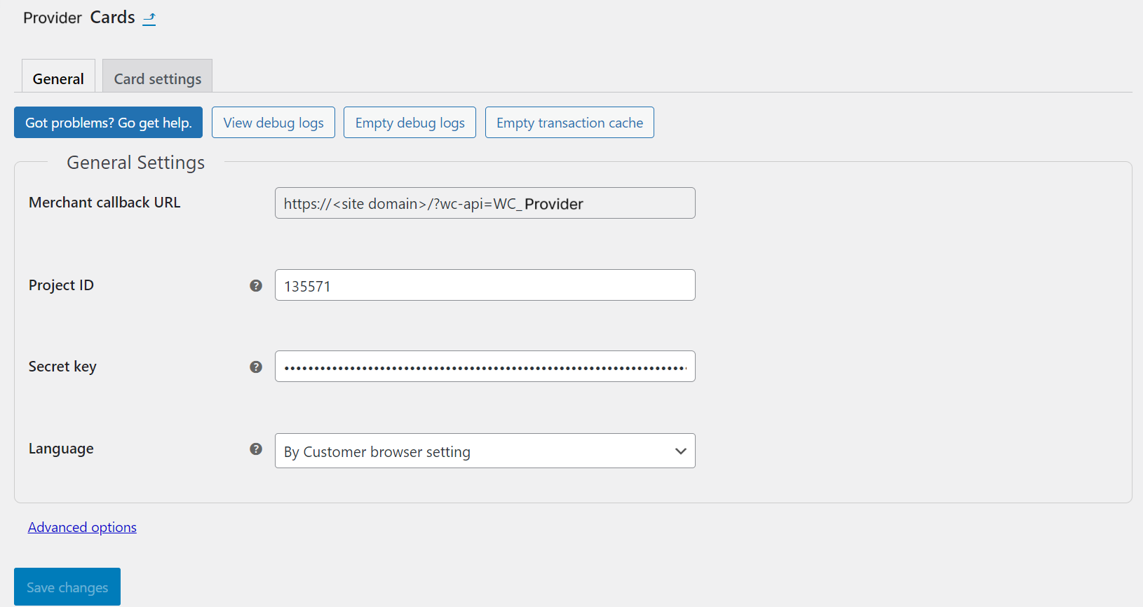The height and width of the screenshot is (607, 1143).
Task: Click the Secret key label text
Action: tap(62, 367)
